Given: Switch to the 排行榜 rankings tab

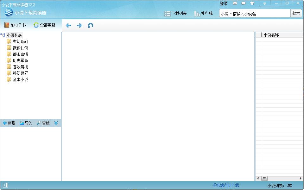Looking at the screenshot, I should [x=204, y=14].
